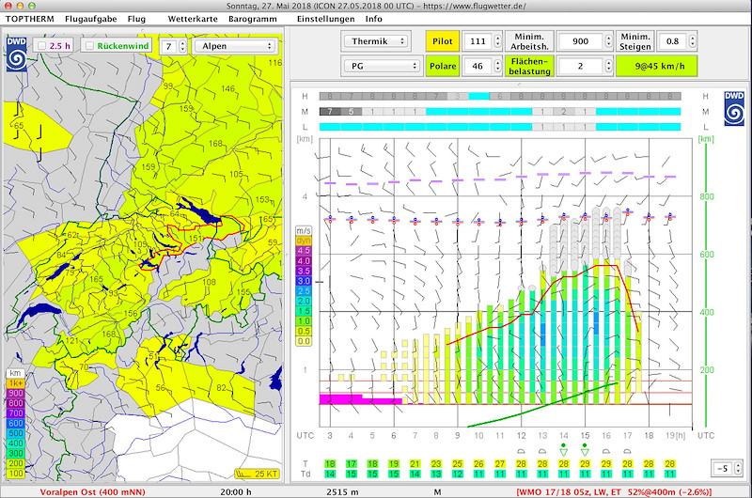Click the WMO 17/18 status text
752x498 pixels.
click(x=614, y=491)
